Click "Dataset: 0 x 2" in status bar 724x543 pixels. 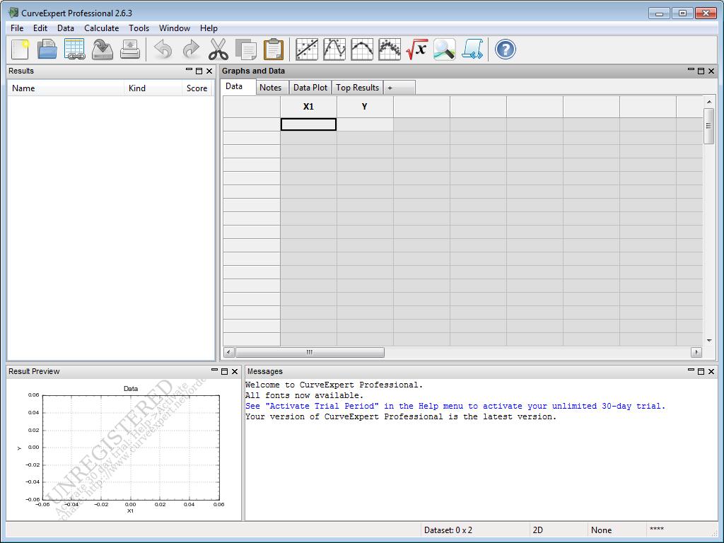[x=448, y=530]
